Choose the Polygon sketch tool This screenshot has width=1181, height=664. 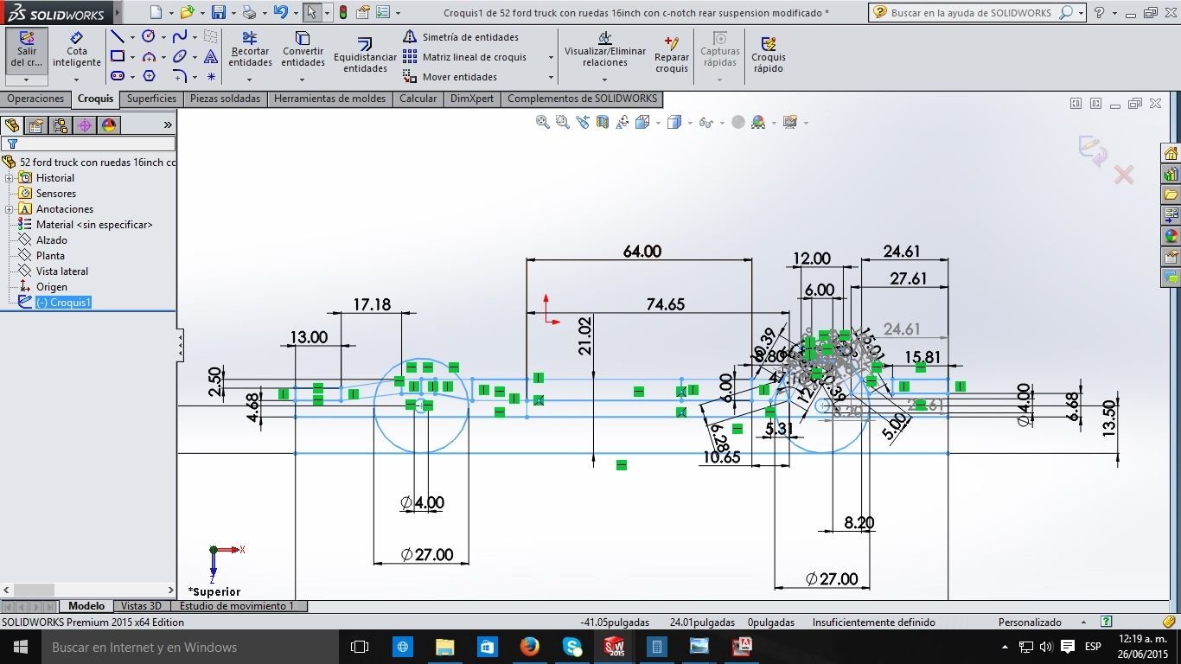149,76
